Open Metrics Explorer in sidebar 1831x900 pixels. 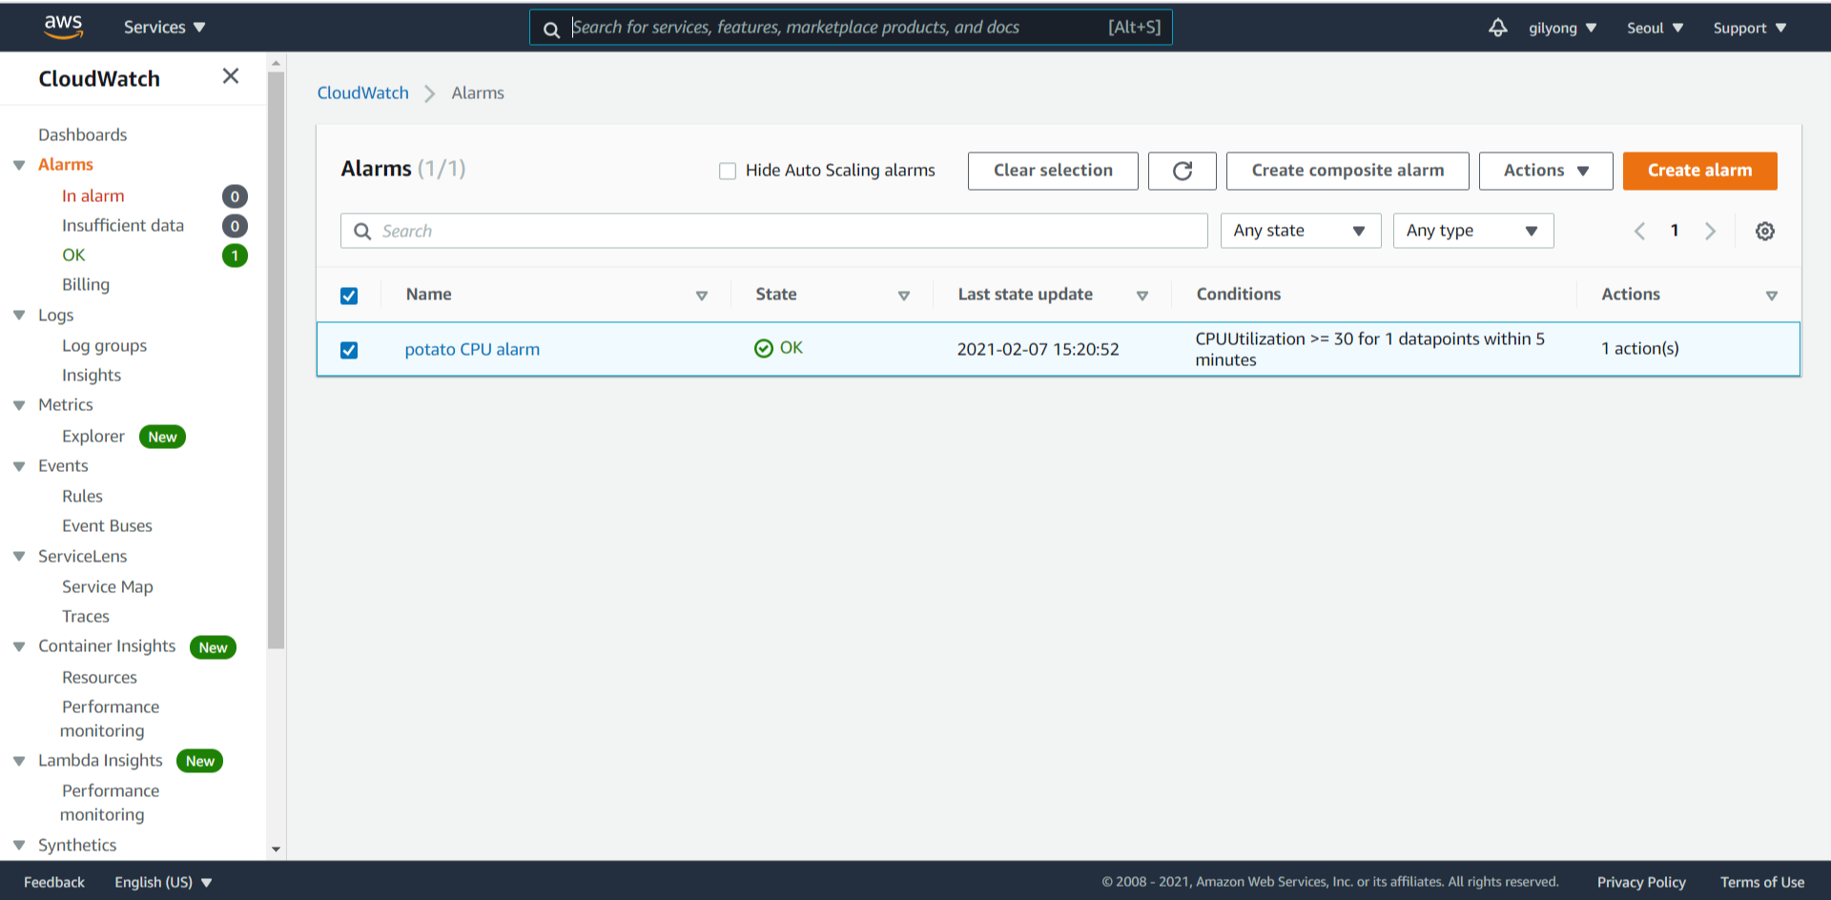point(93,436)
